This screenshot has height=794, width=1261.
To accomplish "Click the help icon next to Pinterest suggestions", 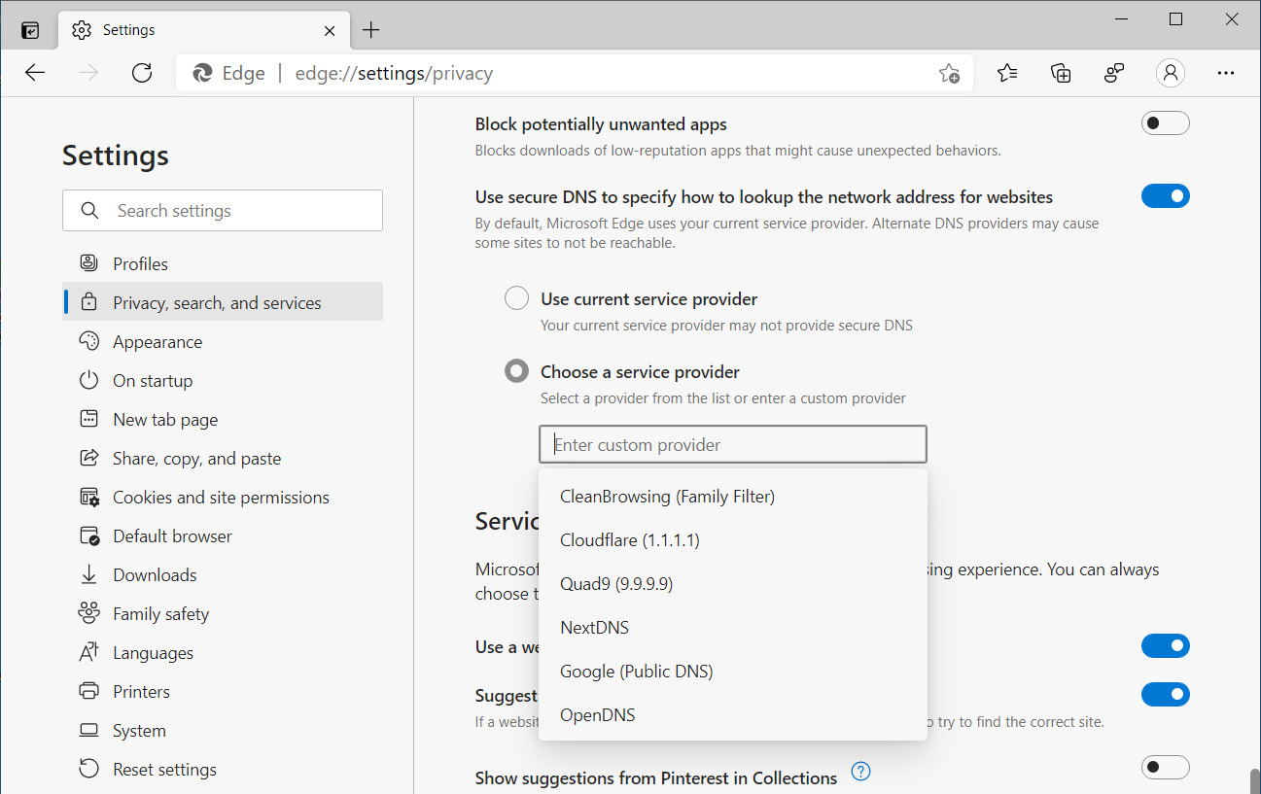I will [x=860, y=772].
